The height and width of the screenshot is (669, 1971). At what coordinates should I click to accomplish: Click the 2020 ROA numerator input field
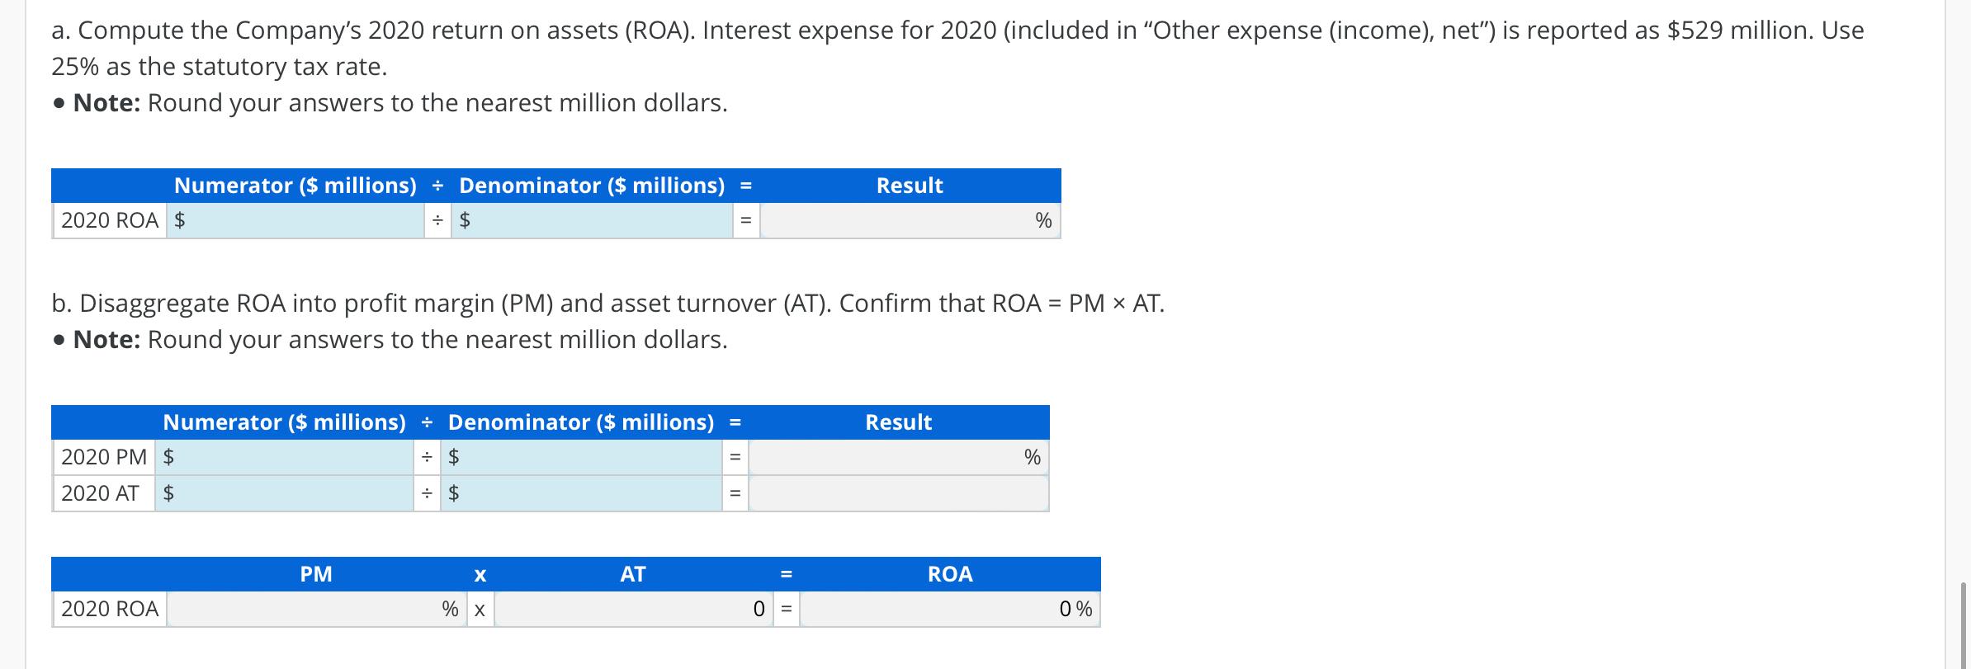tap(303, 220)
